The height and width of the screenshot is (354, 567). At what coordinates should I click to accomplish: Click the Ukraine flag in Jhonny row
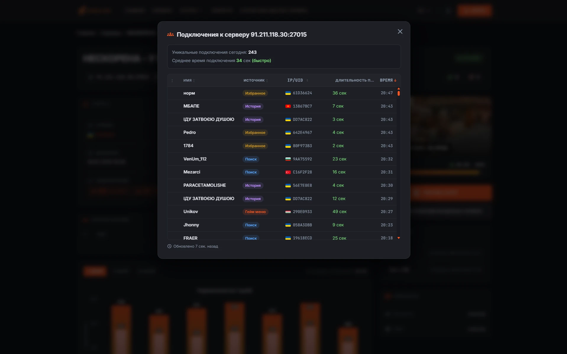288,225
